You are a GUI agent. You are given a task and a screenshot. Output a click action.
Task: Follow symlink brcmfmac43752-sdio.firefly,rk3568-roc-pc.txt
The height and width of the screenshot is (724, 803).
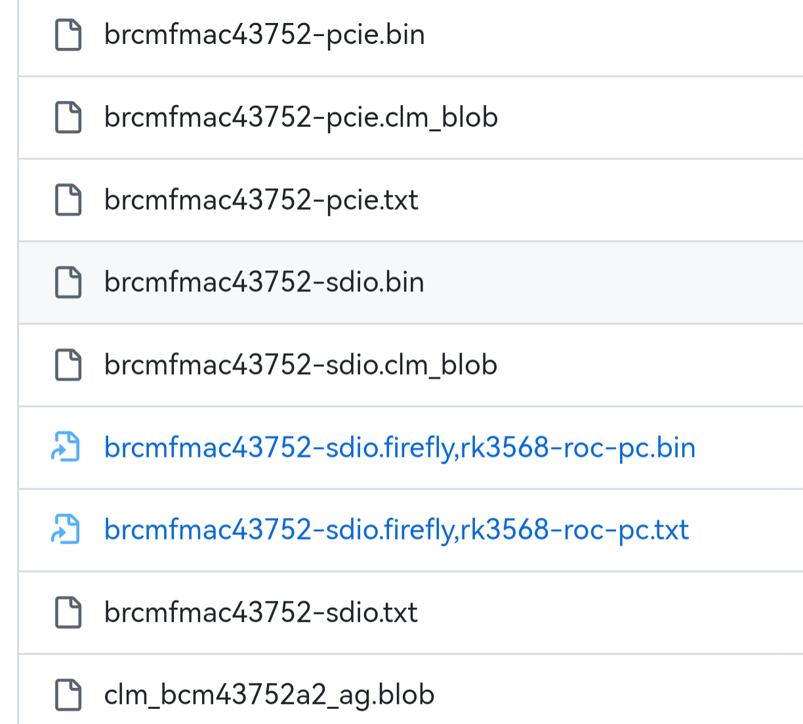(x=396, y=530)
